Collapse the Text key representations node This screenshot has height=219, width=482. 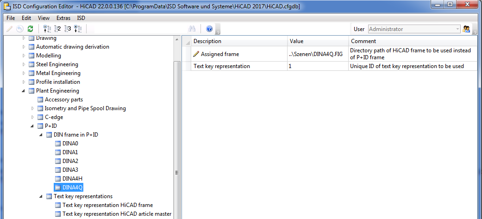[41, 197]
